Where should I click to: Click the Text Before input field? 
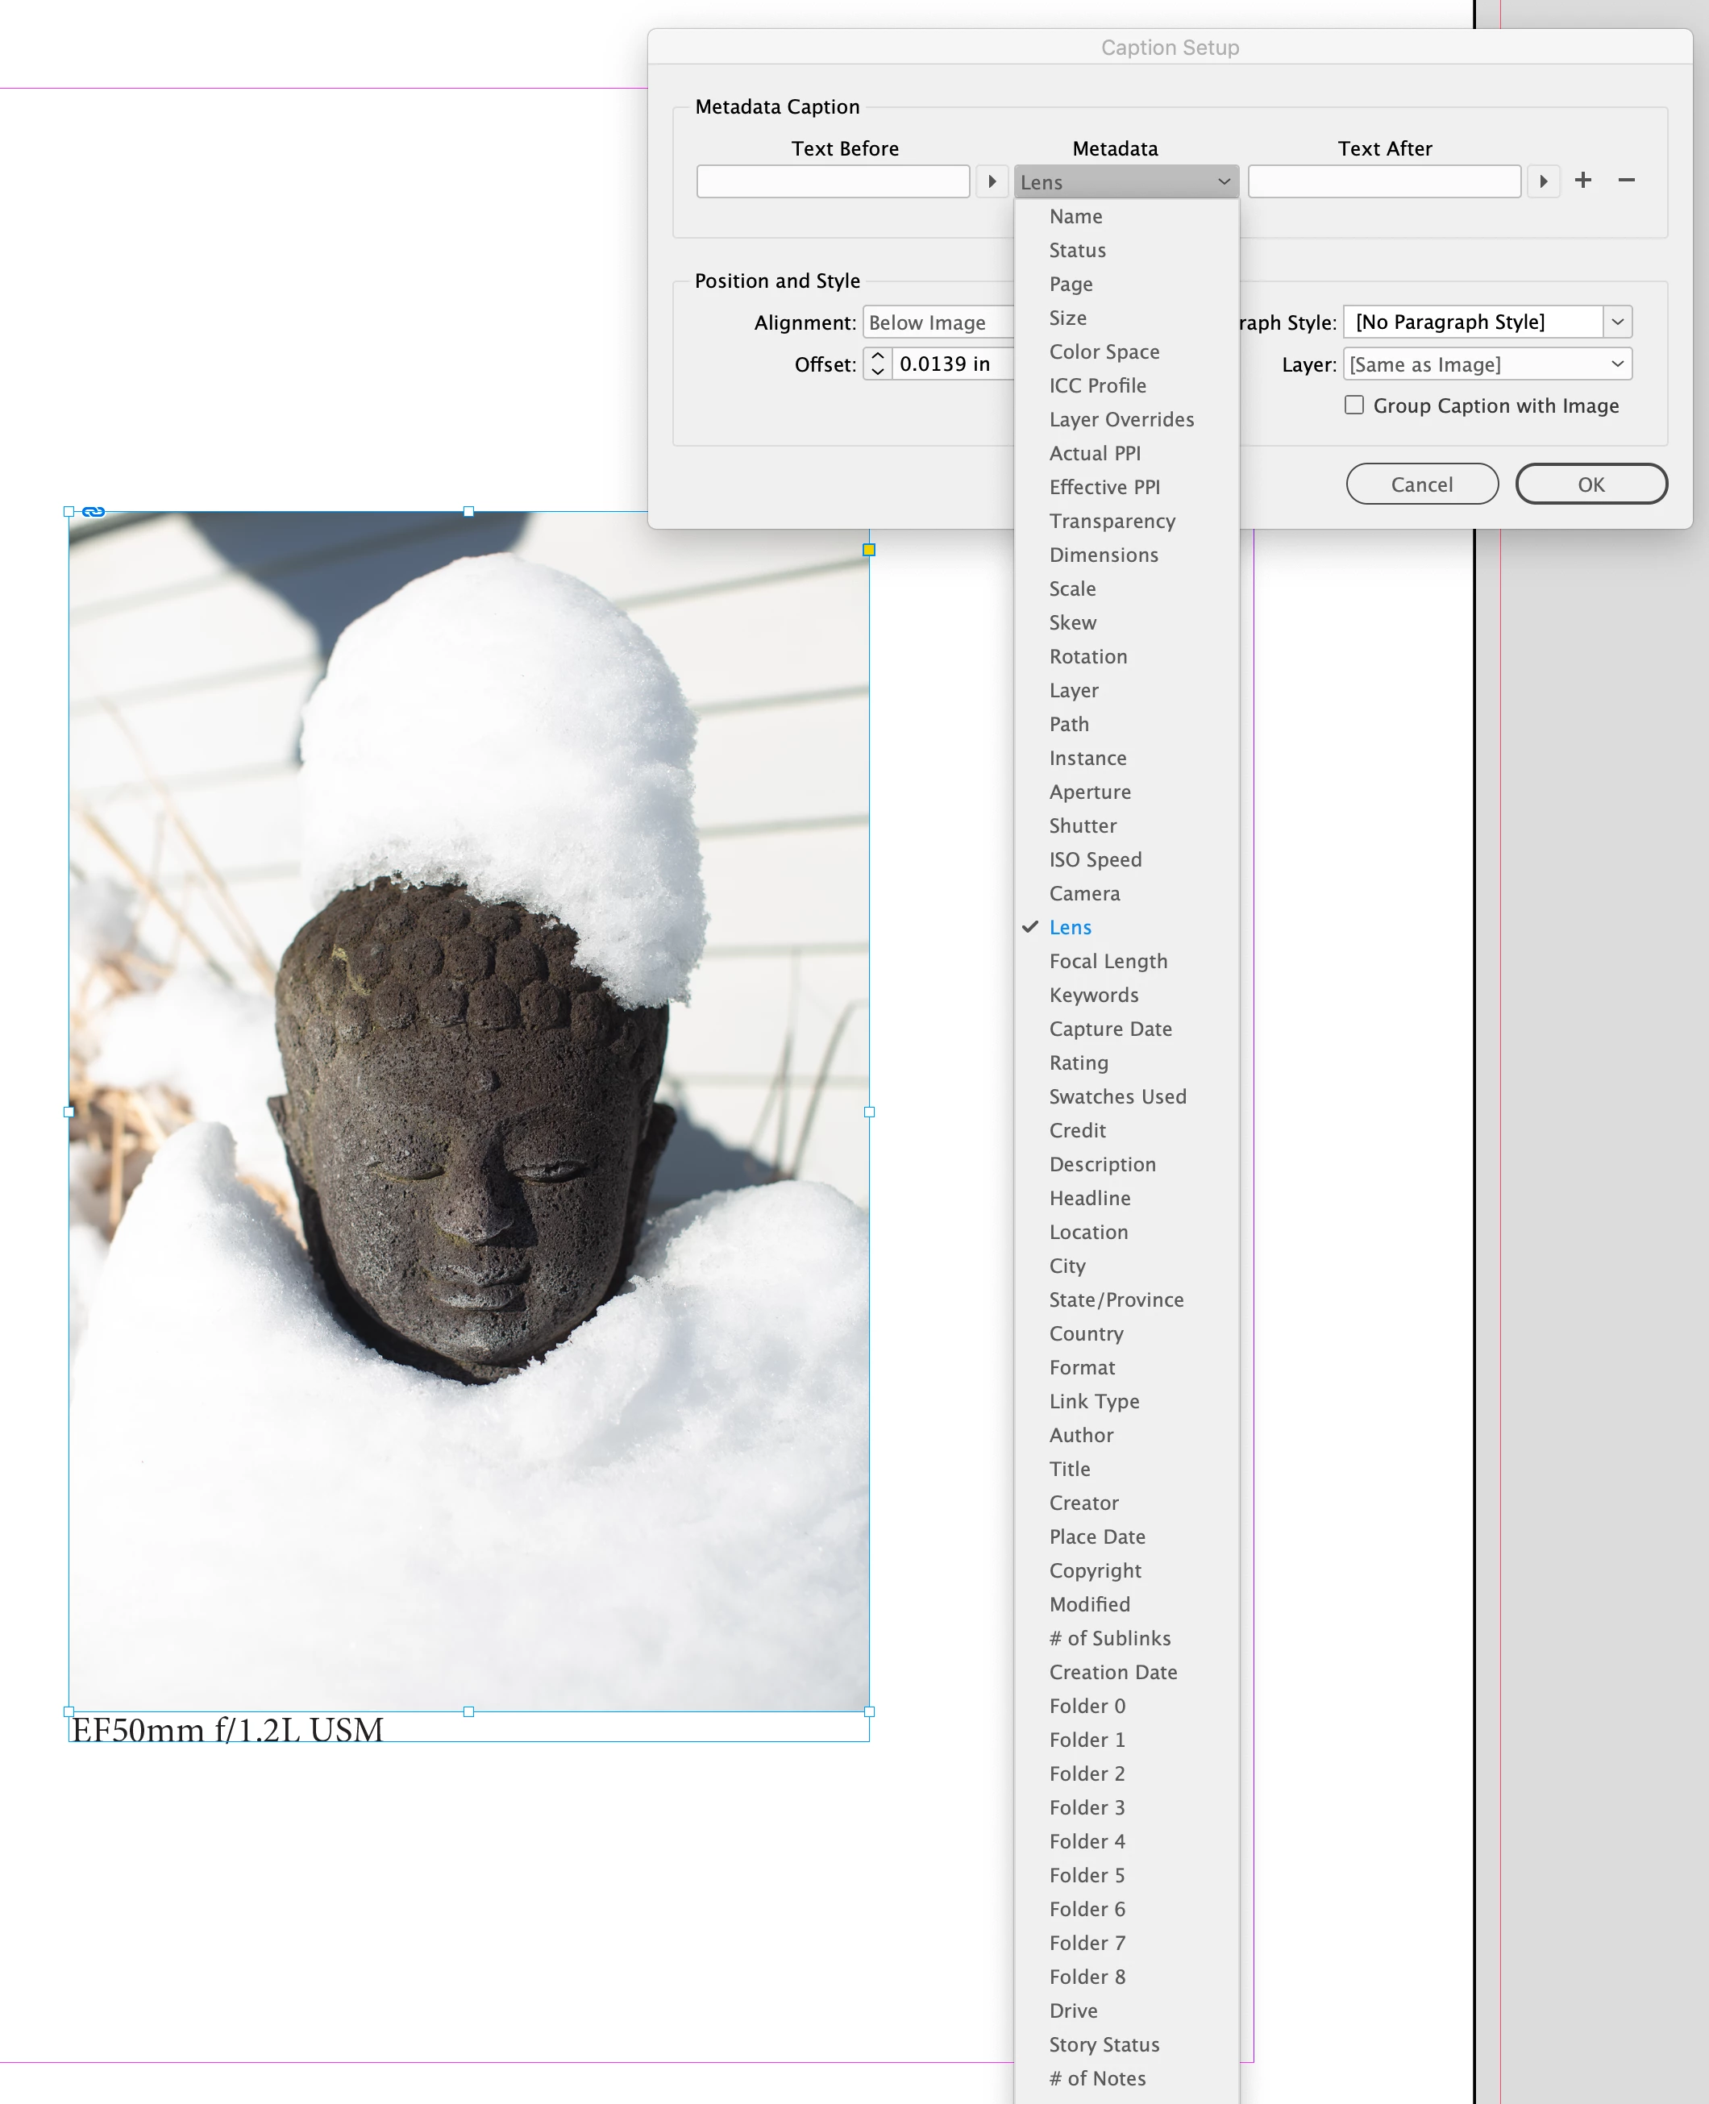click(x=833, y=181)
